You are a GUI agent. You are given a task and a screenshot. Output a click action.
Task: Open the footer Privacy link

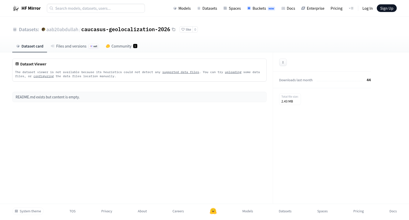click(x=107, y=211)
